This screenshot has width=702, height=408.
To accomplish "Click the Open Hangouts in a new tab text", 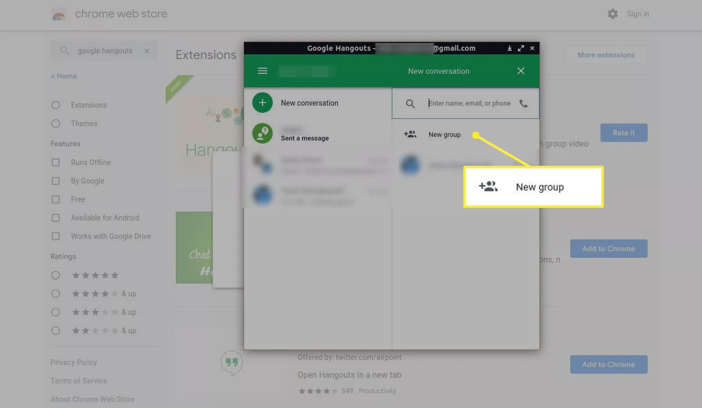I will 349,375.
